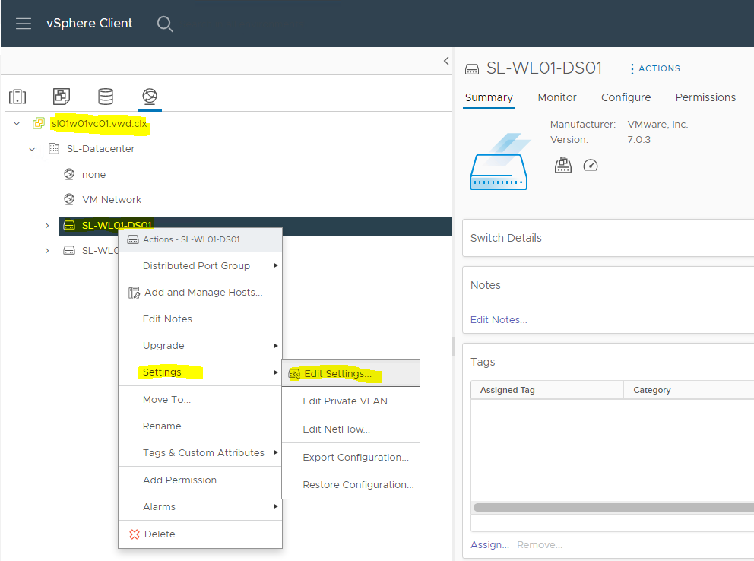Viewport: 754px width, 561px height.
Task: Click the vCenter server icon in tree
Action: click(x=39, y=124)
